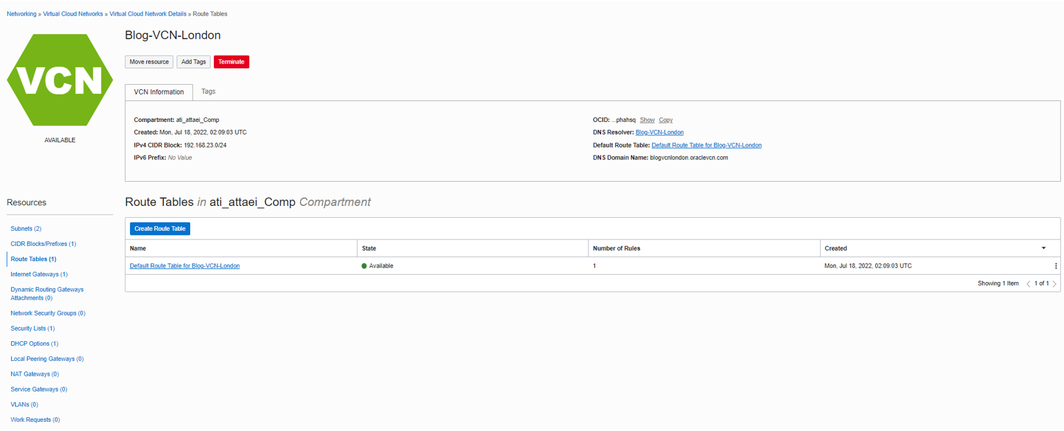
Task: Select Network Security Groups (0) in Resources
Action: [x=48, y=313]
